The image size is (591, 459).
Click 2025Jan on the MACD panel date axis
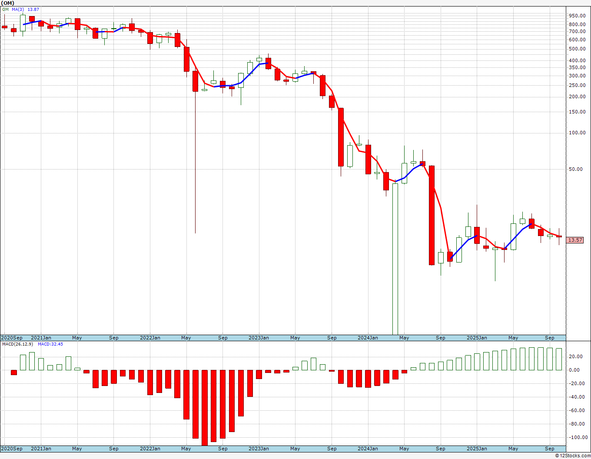click(x=477, y=449)
